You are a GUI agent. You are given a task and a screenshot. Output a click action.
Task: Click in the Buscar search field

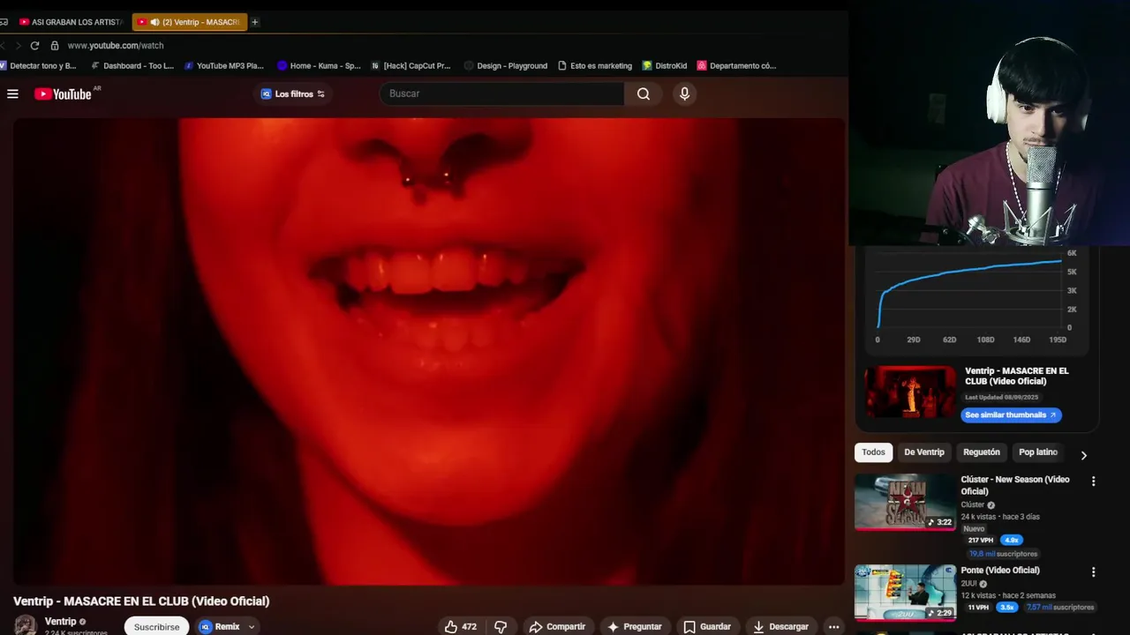(x=501, y=93)
